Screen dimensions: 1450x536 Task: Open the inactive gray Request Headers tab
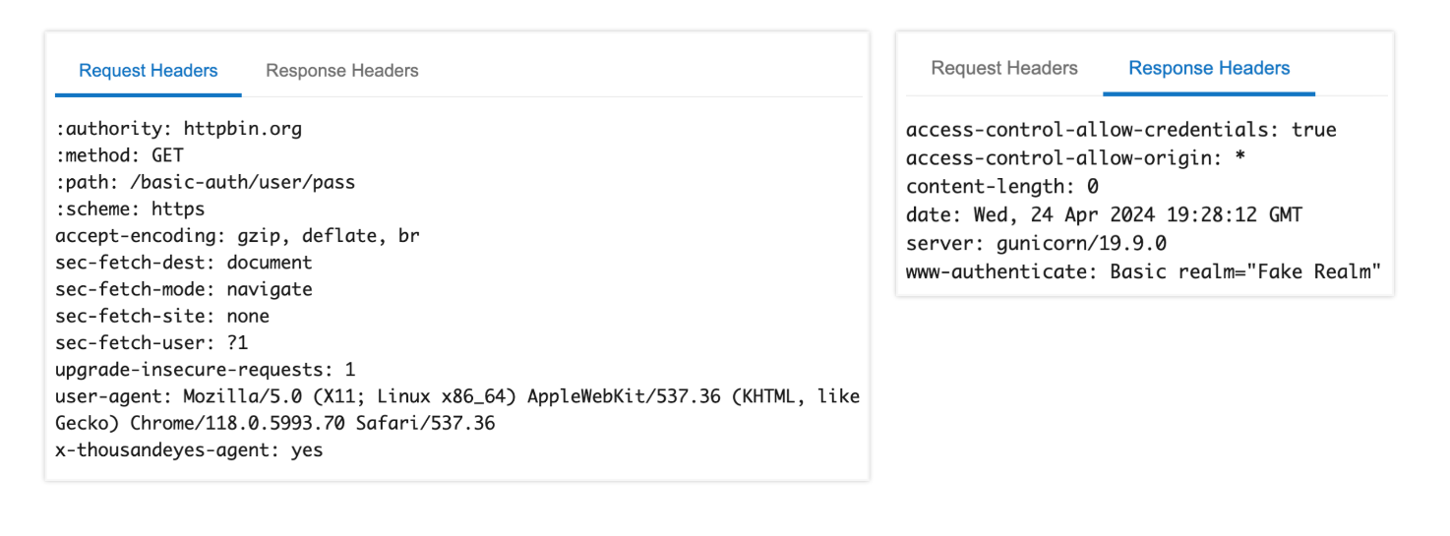1004,68
